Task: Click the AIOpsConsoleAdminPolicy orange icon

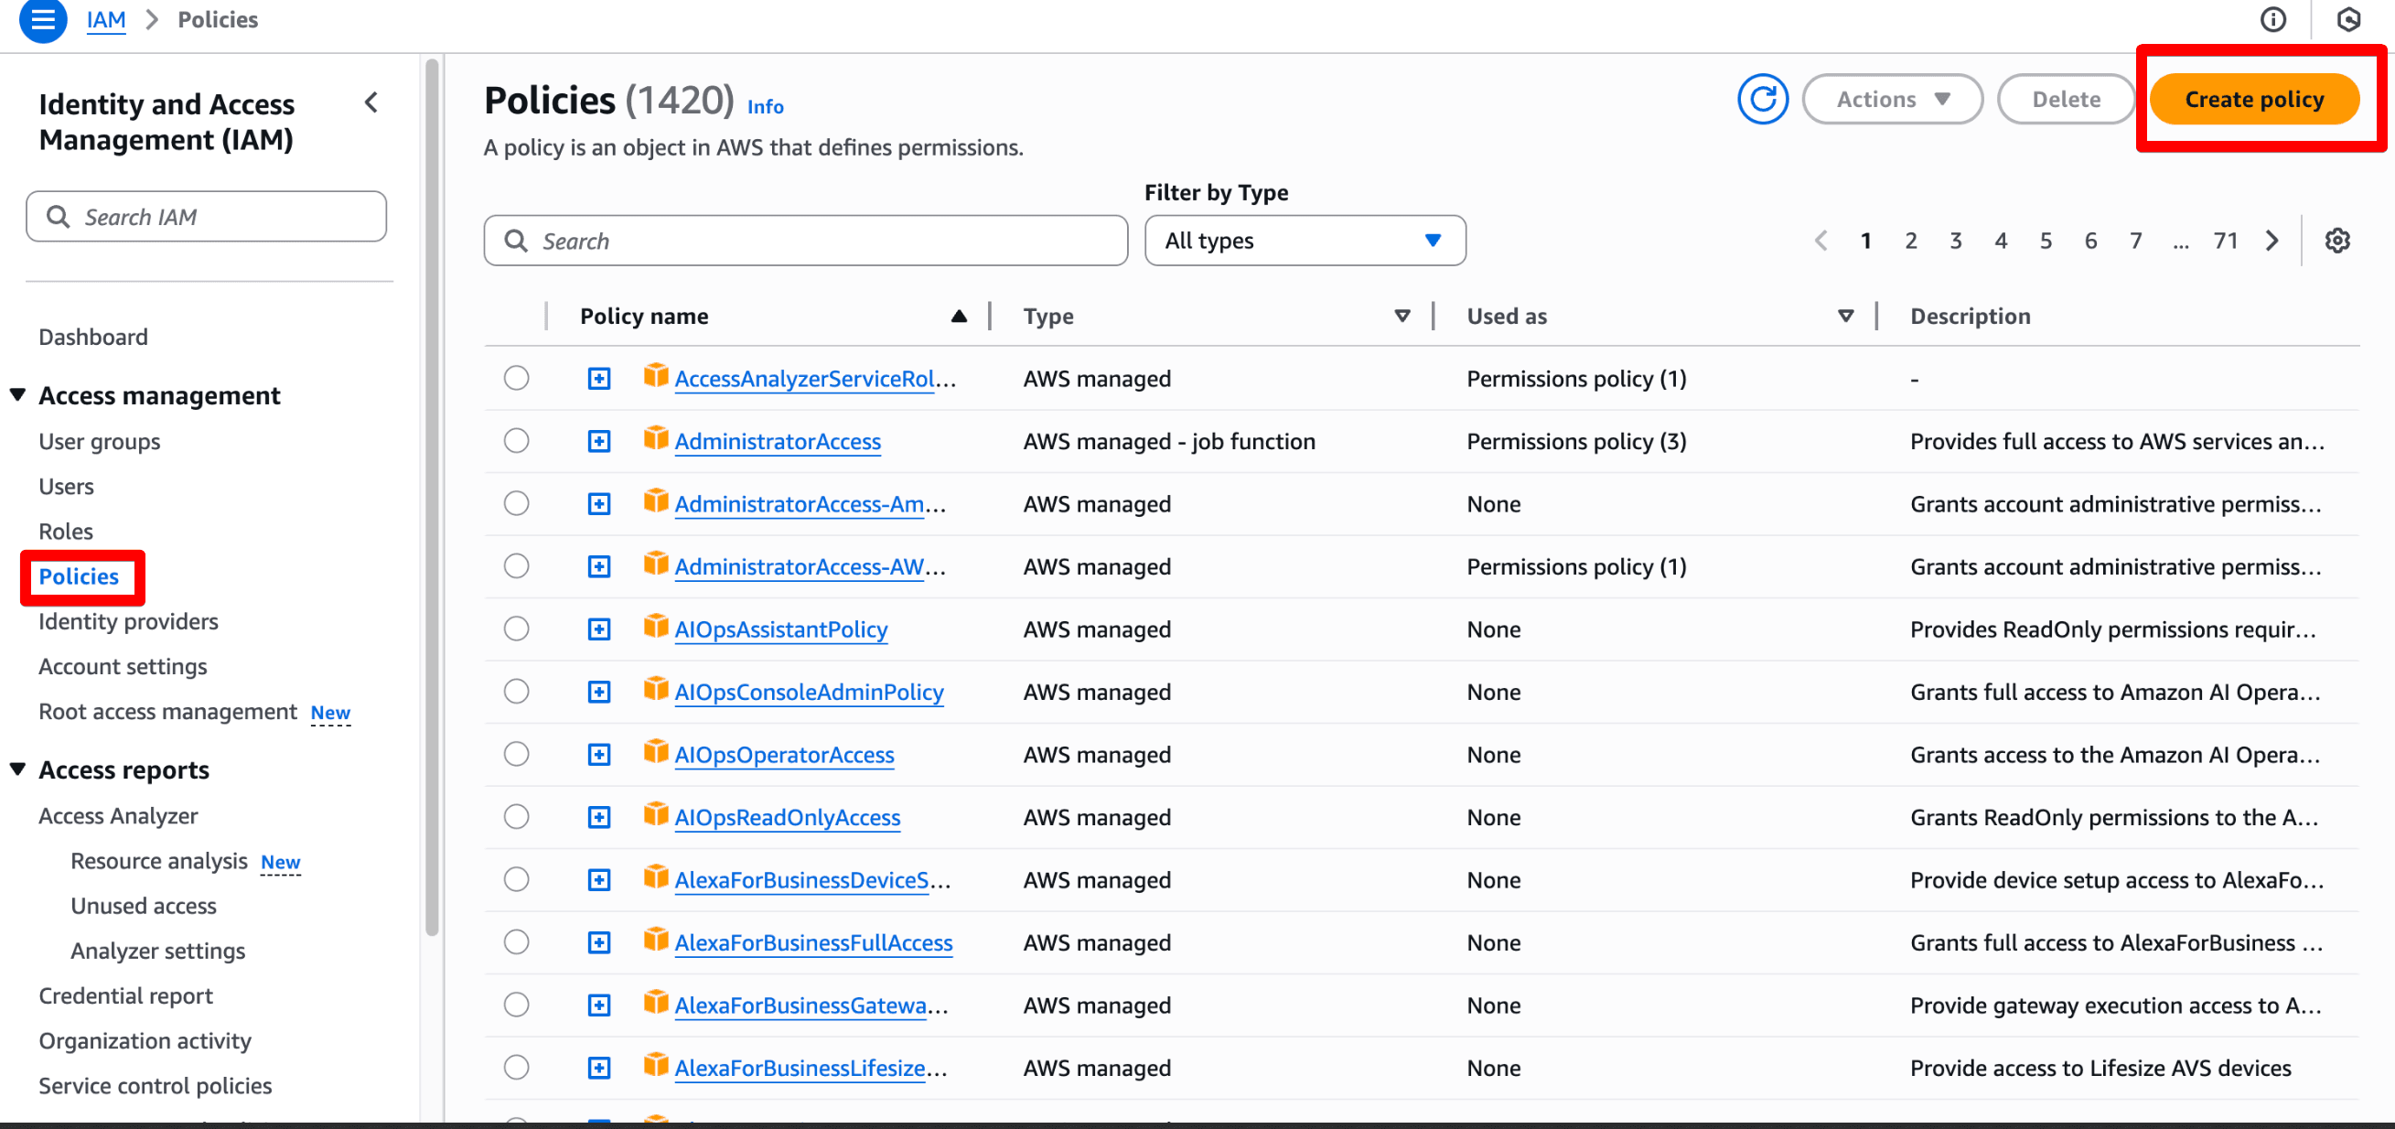Action: pyautogui.click(x=655, y=689)
